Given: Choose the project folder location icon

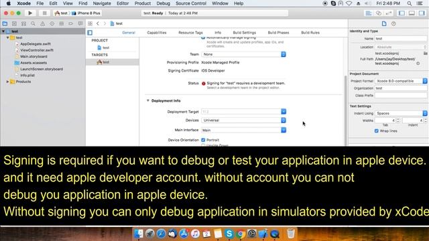Looking at the screenshot, I should [x=425, y=54].
